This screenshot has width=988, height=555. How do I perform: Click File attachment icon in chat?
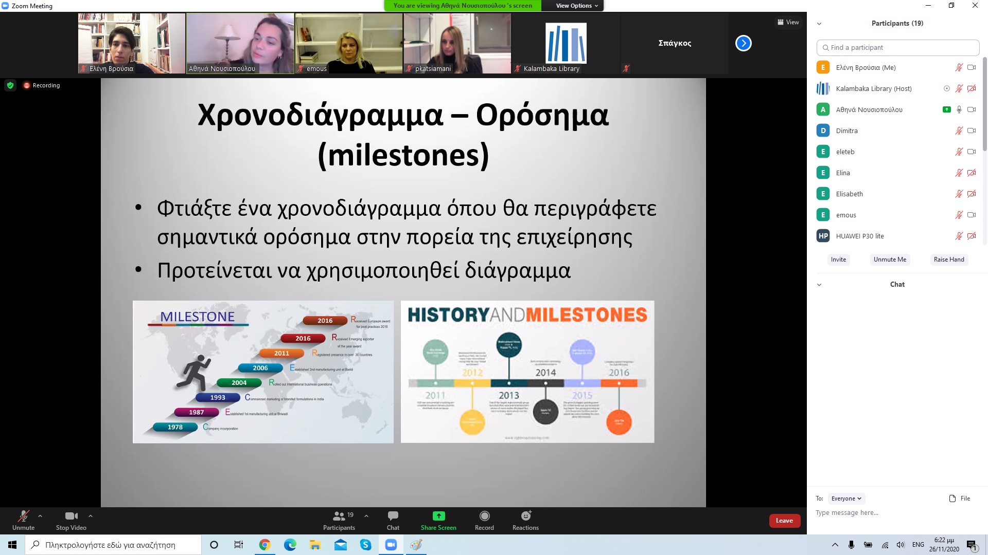(952, 498)
